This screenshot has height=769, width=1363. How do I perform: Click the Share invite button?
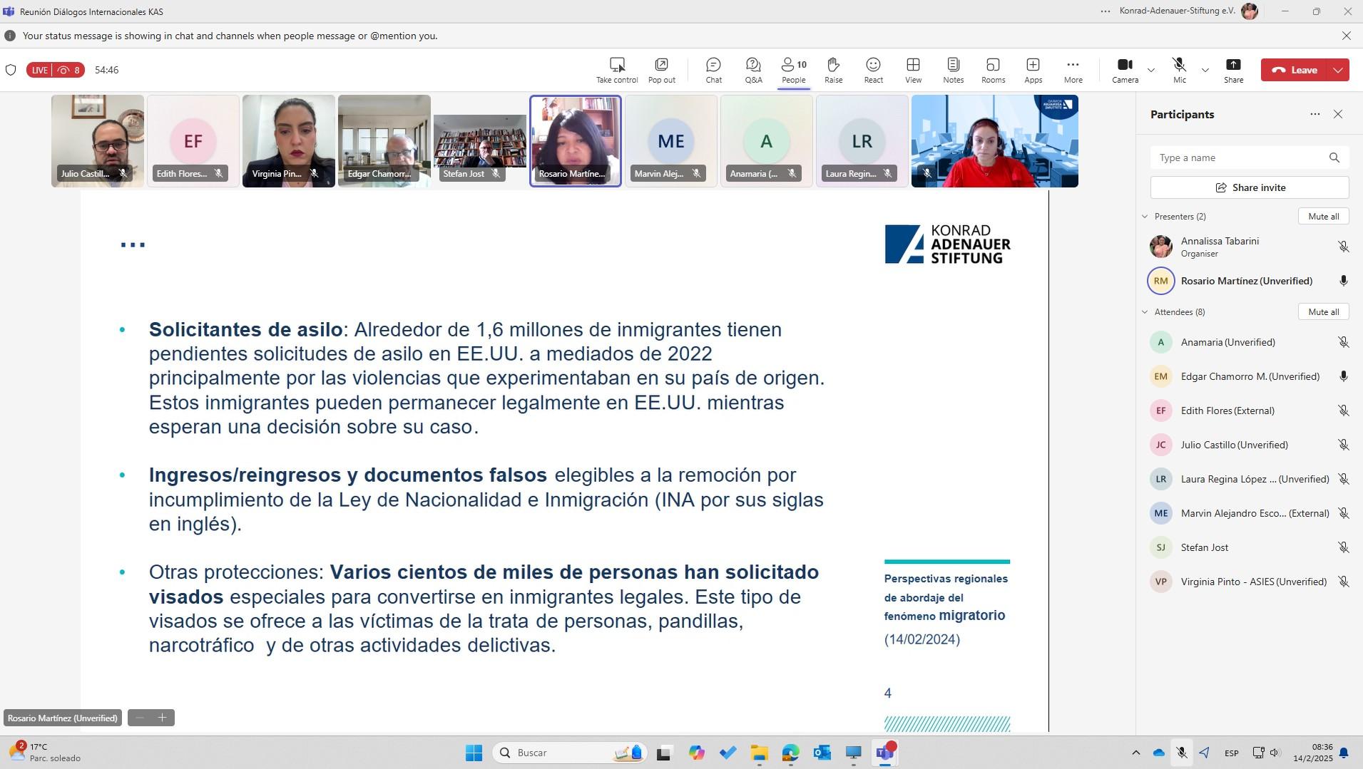click(1250, 187)
